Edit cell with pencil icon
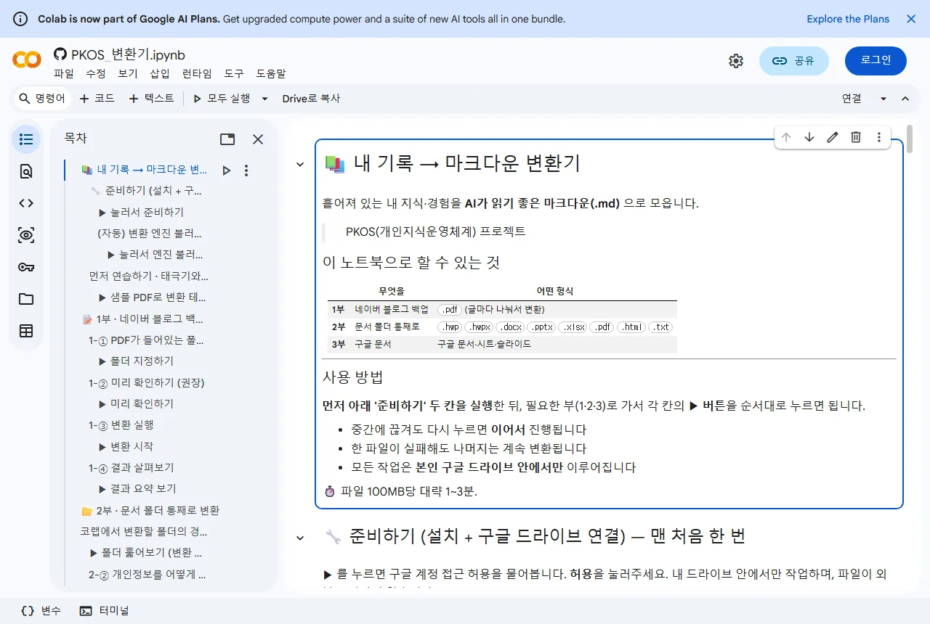930x624 pixels. [833, 137]
